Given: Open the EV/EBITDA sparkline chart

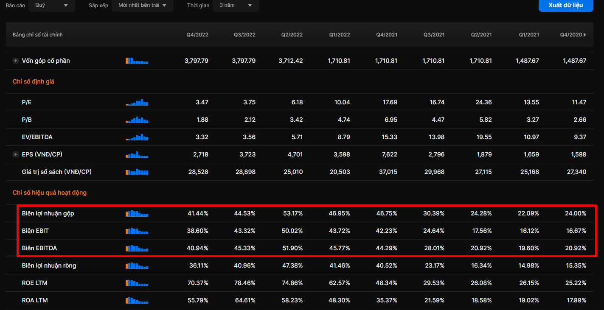Looking at the screenshot, I should click(x=137, y=137).
